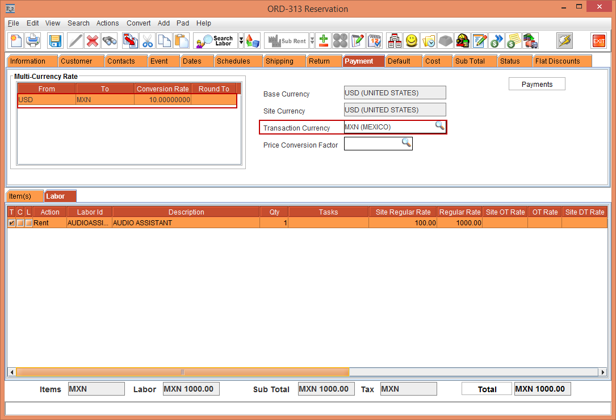Click the Save floppy disk icon
The image size is (616, 420).
click(55, 41)
